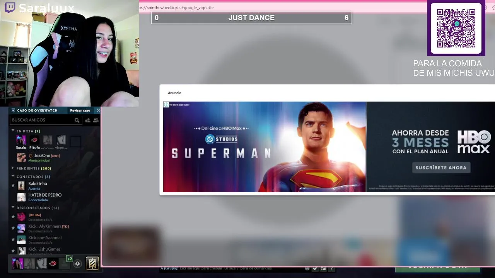Viewport: 495px width, 278px height.
Task: Click the magnifier icon in friend search
Action: tap(77, 120)
